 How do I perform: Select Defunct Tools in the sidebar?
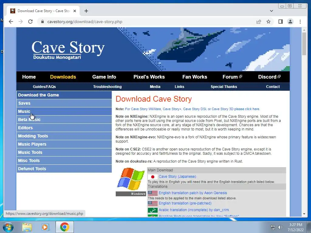[x=64, y=169]
